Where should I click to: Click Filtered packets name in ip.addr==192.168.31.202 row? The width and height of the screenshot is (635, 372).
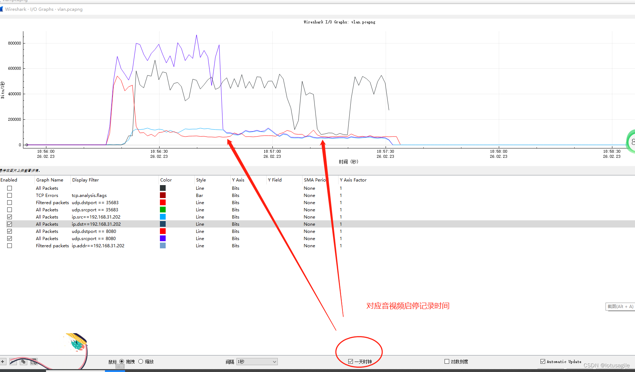(x=52, y=245)
